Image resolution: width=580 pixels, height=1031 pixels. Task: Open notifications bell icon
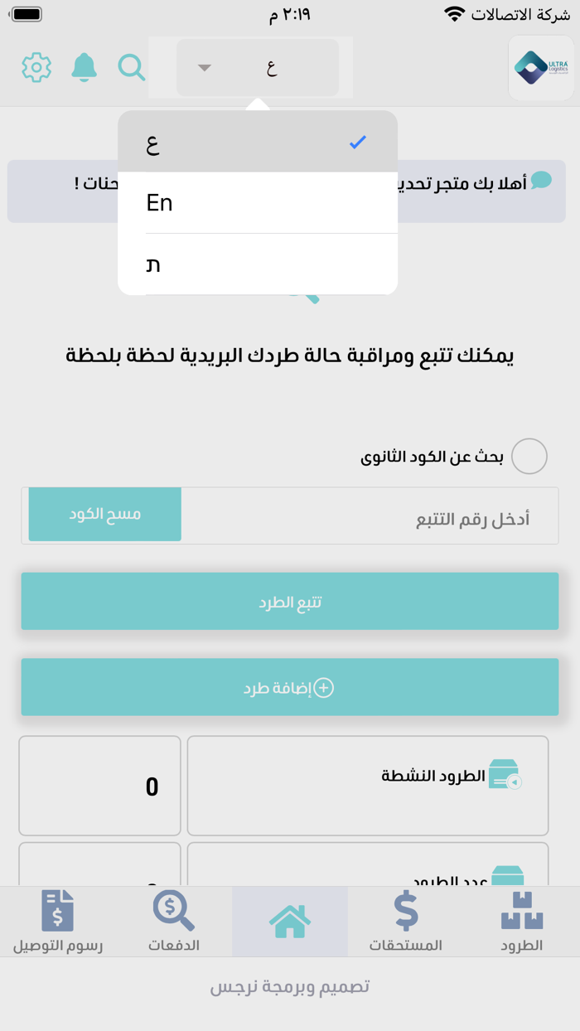click(x=84, y=67)
